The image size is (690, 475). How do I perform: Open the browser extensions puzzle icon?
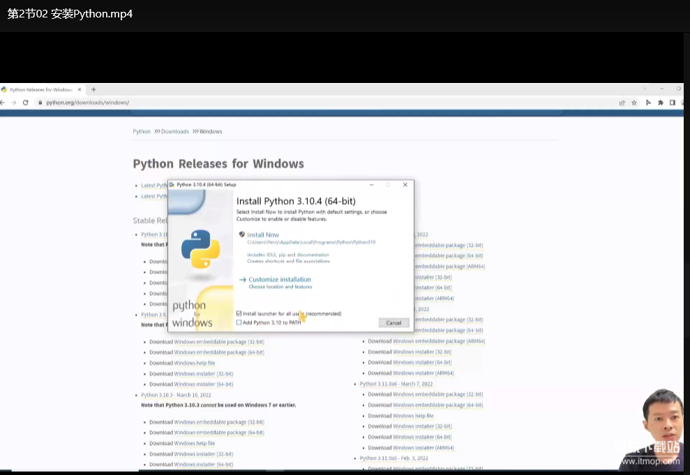[660, 103]
